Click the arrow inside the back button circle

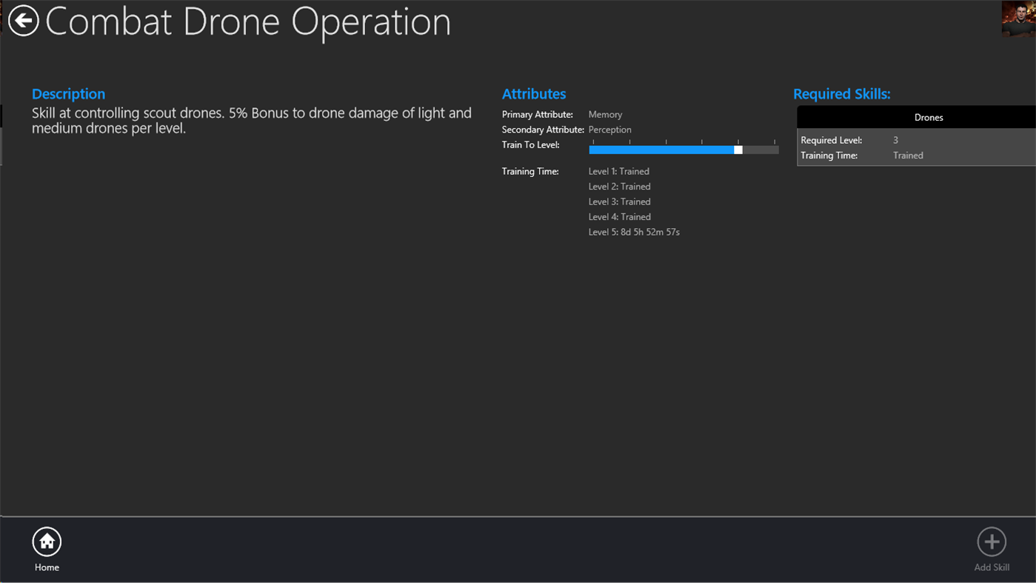(x=23, y=20)
